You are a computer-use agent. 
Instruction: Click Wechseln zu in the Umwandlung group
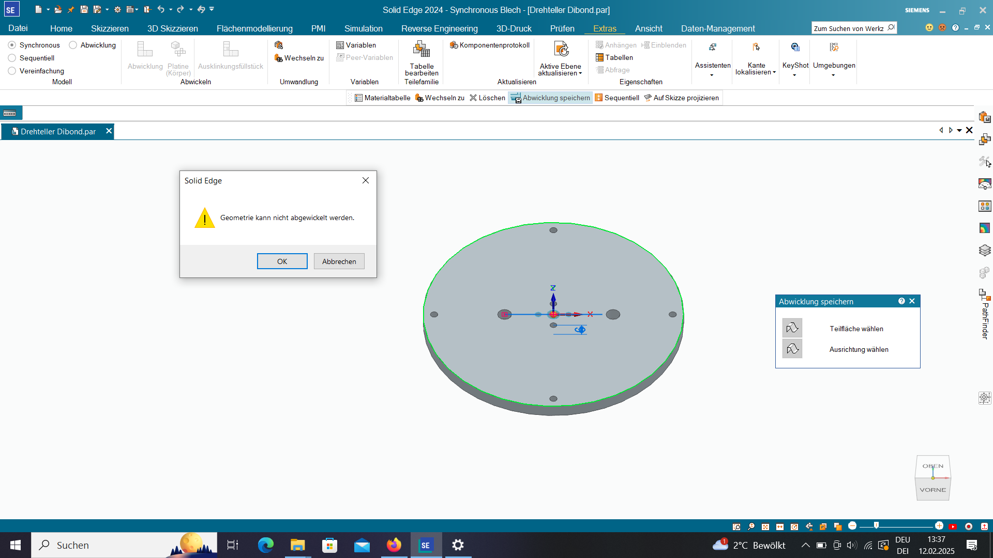click(299, 58)
